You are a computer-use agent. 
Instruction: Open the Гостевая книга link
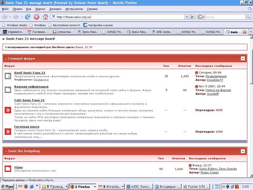tap(27, 127)
